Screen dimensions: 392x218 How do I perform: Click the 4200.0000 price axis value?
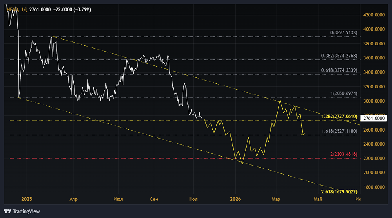click(x=374, y=15)
